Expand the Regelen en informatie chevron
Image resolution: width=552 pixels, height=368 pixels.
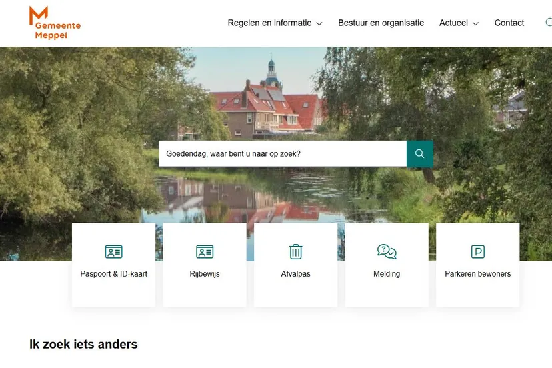pos(319,23)
